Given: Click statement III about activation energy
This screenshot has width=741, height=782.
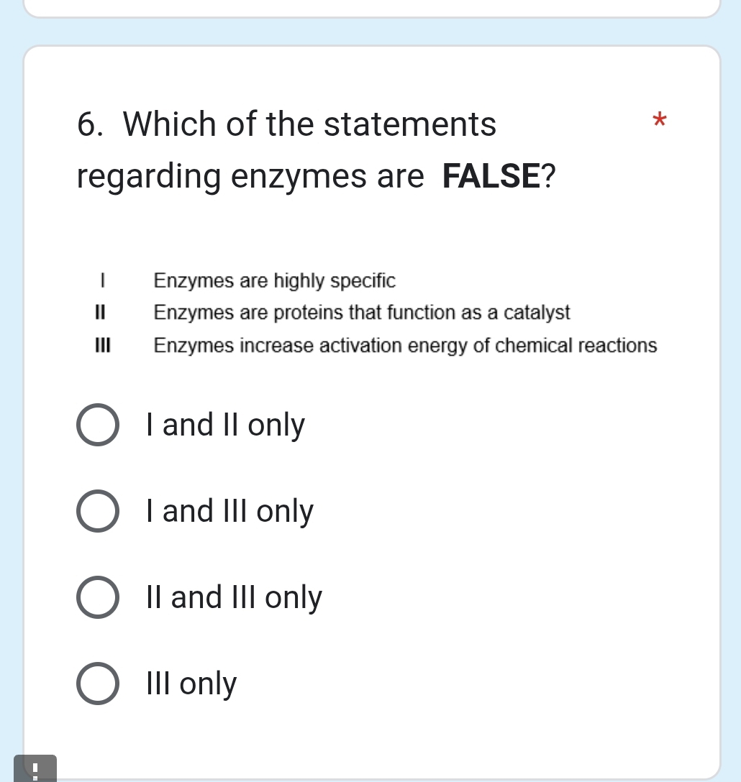Looking at the screenshot, I should (405, 346).
